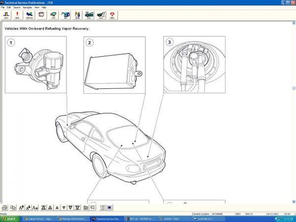Click component illustration number 1 thumbnail
Image resolution: width=296 pixels, height=222 pixels.
click(x=36, y=65)
